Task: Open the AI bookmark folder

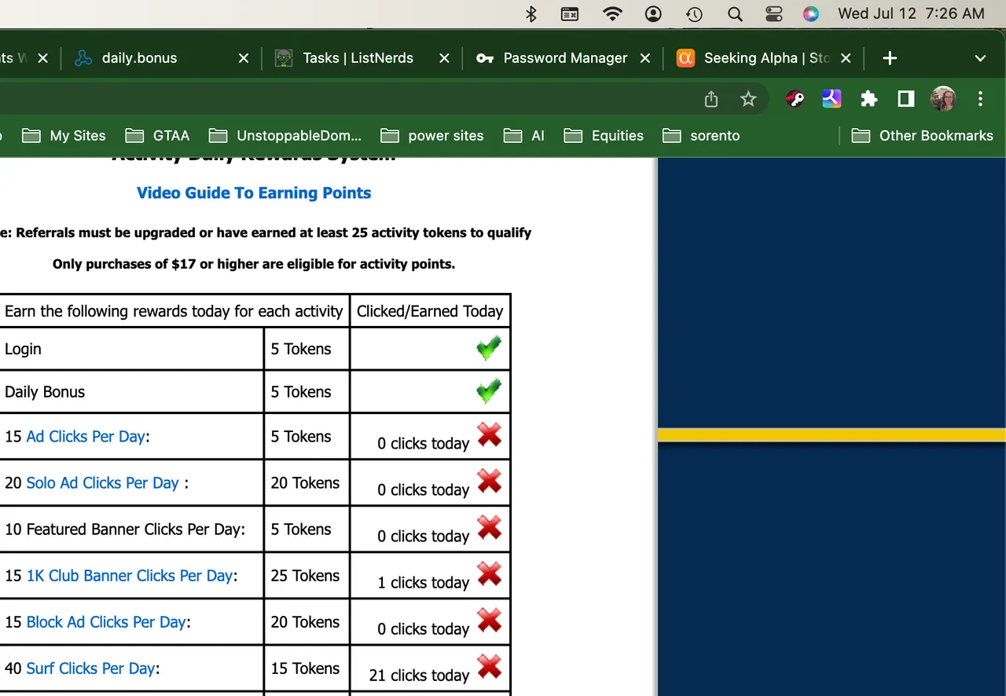Action: point(524,136)
